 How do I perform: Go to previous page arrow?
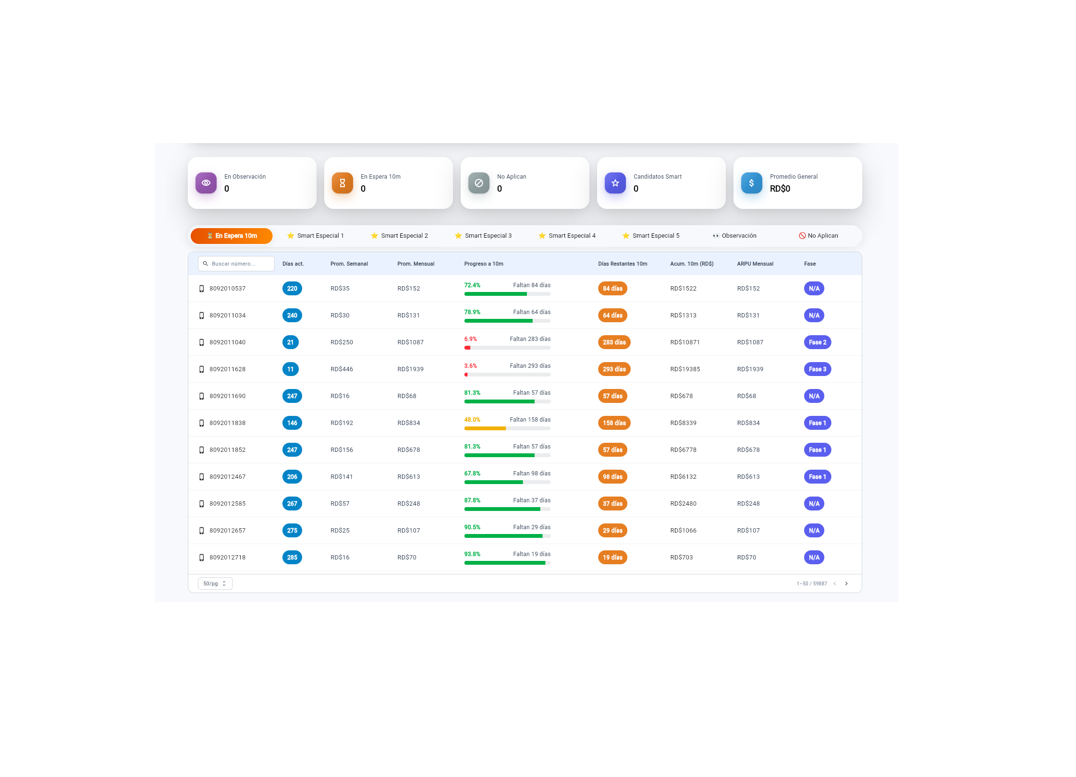click(x=835, y=583)
